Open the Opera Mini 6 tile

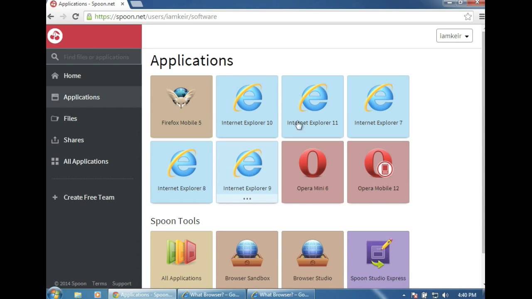click(x=313, y=172)
